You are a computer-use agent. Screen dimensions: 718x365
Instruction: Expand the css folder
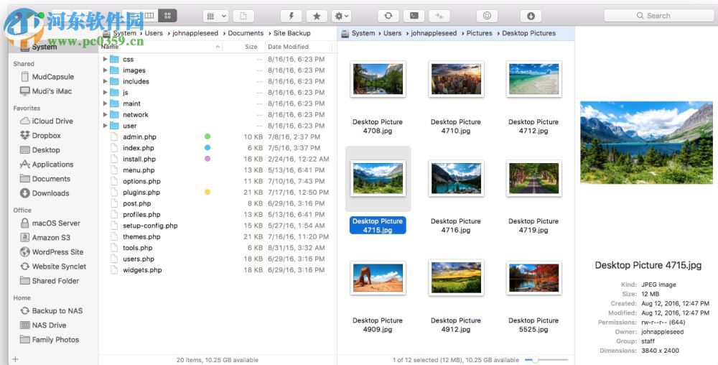point(105,59)
